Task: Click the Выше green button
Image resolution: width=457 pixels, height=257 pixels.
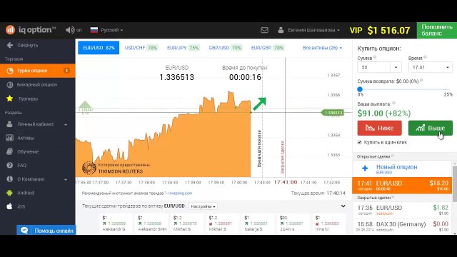Action: (430, 128)
